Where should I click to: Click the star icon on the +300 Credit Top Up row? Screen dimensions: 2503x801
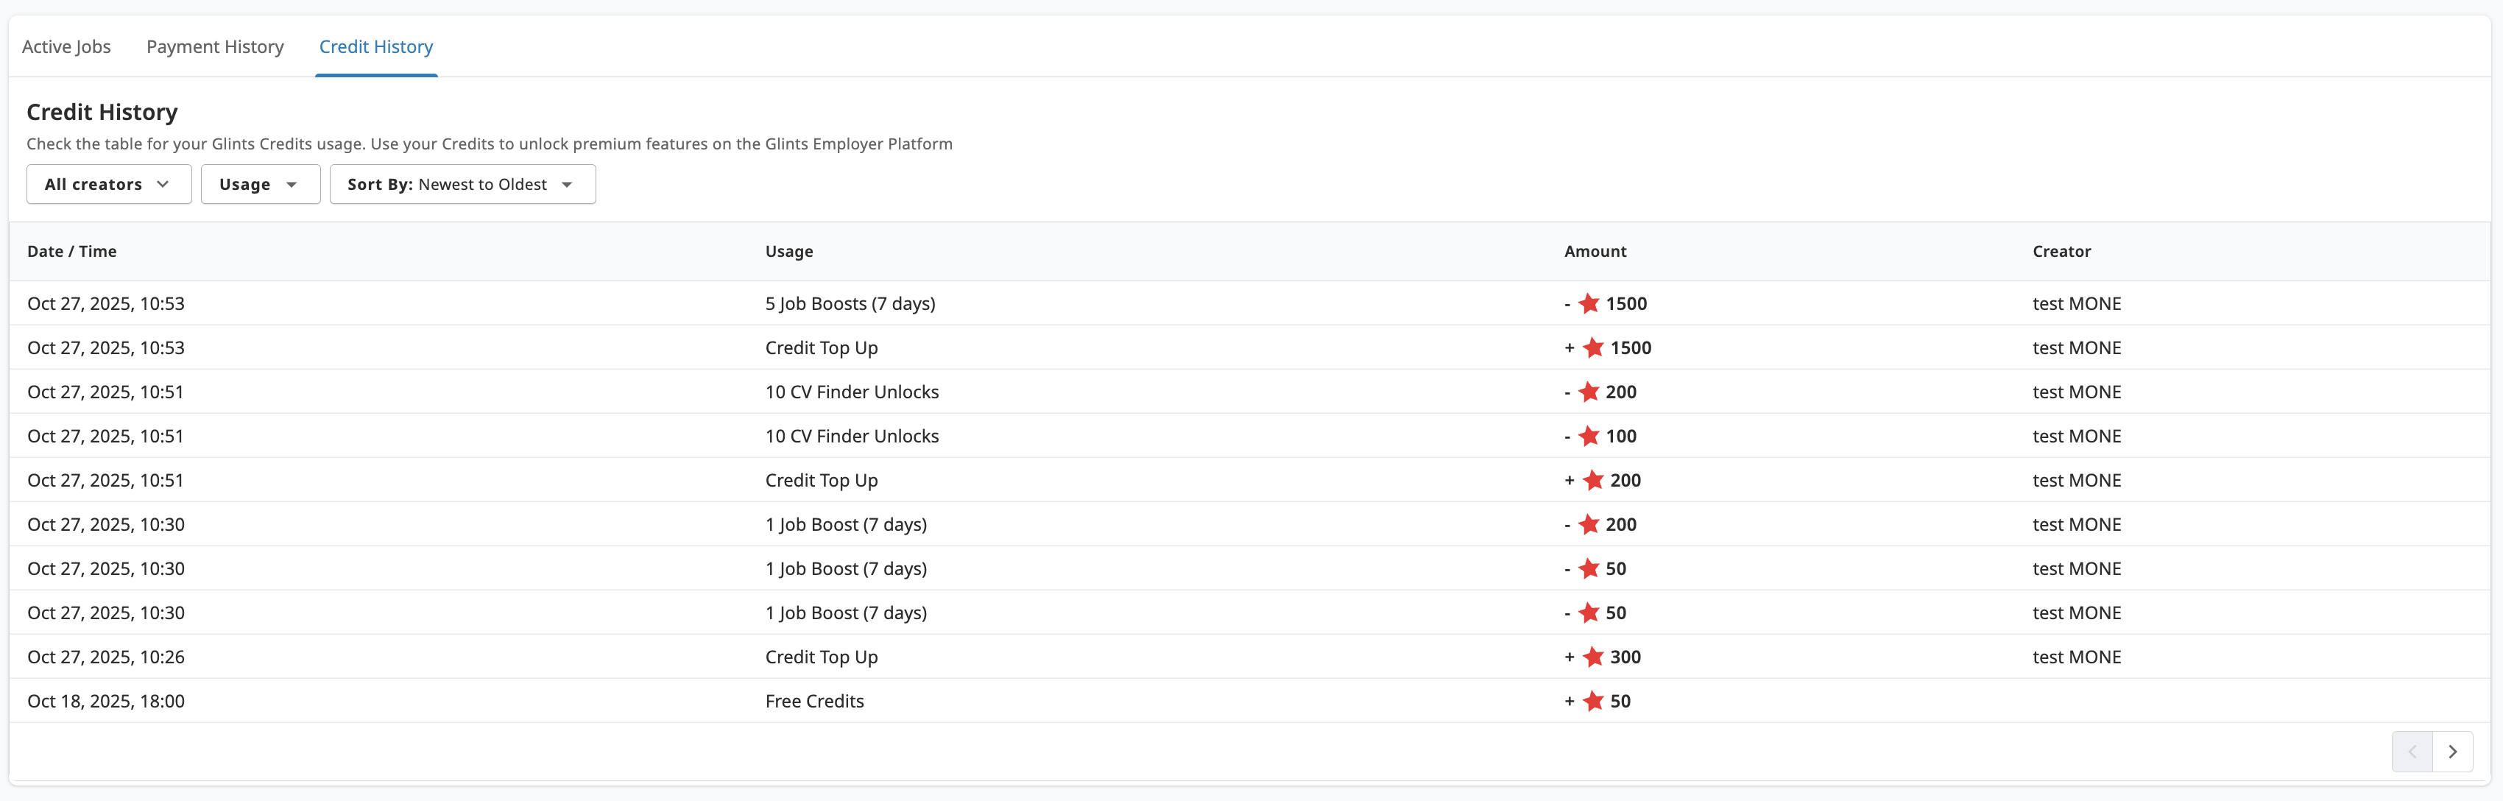click(1592, 657)
